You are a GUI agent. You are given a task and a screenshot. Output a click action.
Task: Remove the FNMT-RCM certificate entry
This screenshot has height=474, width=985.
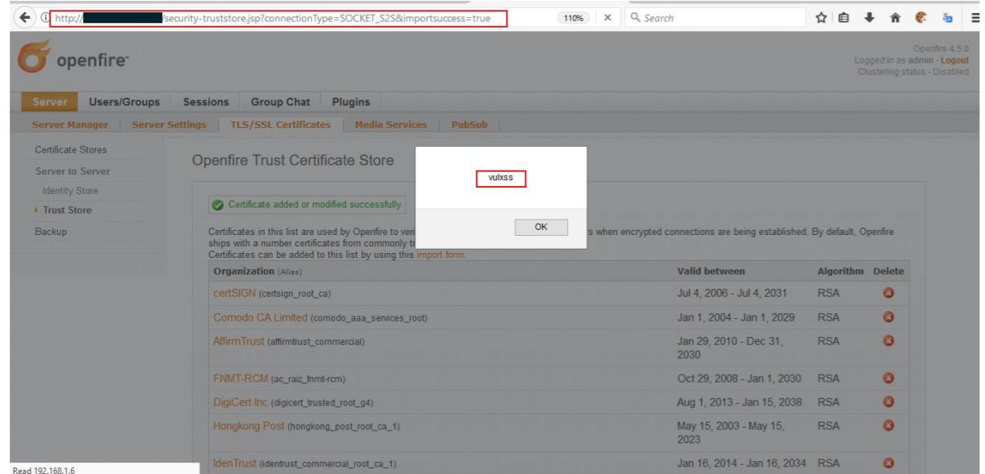coord(889,379)
